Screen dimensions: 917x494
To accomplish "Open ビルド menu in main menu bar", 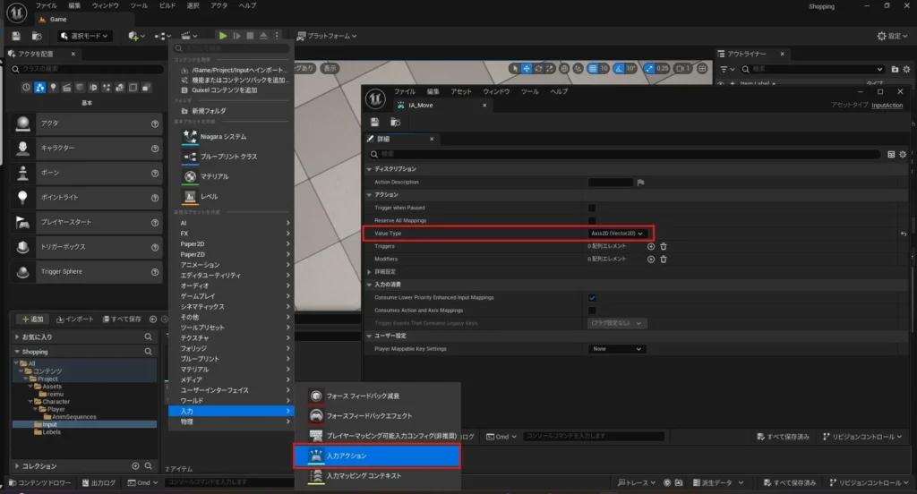I will tap(167, 5).
